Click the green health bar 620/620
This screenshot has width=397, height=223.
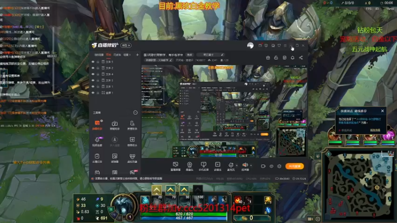(x=184, y=214)
